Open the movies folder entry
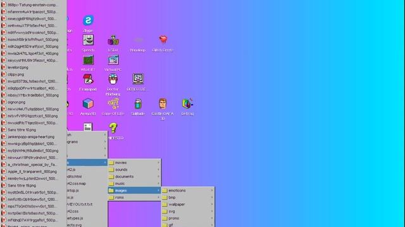 [135, 163]
